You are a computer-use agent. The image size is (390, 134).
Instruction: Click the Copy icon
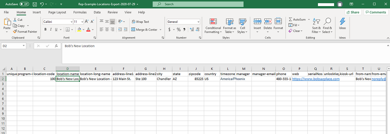tap(15, 26)
